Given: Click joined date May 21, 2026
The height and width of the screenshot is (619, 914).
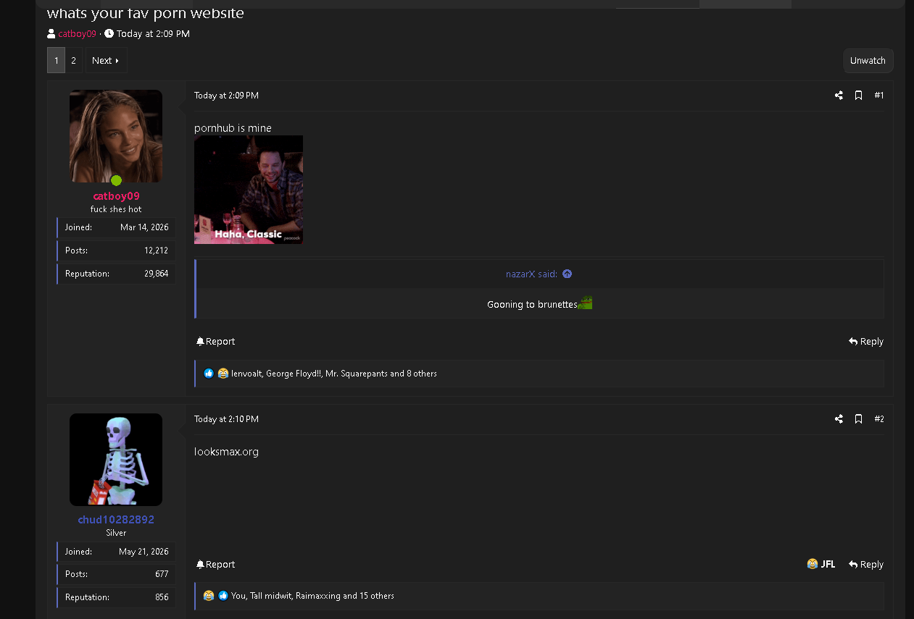Looking at the screenshot, I should [x=144, y=552].
